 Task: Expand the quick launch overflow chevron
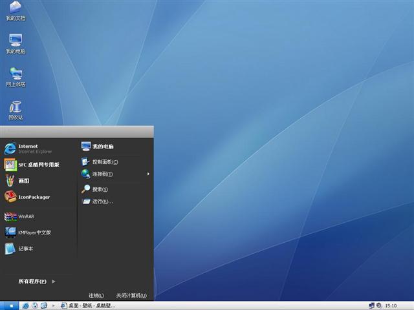(x=54, y=305)
